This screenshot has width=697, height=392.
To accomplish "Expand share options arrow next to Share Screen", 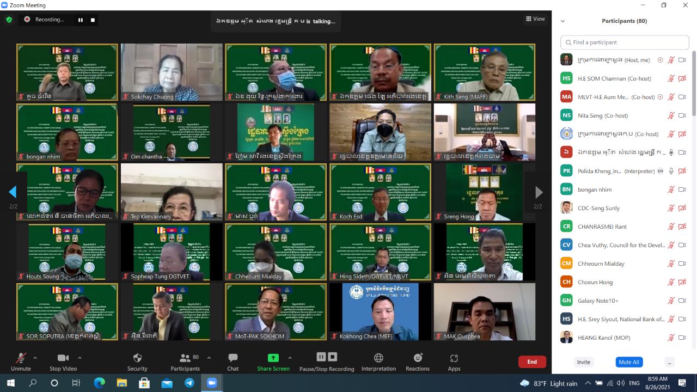I will click(290, 358).
